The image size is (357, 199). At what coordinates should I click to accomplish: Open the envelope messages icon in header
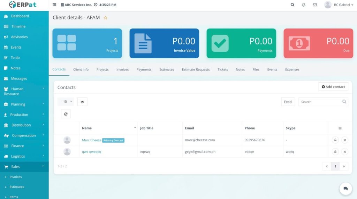click(314, 5)
